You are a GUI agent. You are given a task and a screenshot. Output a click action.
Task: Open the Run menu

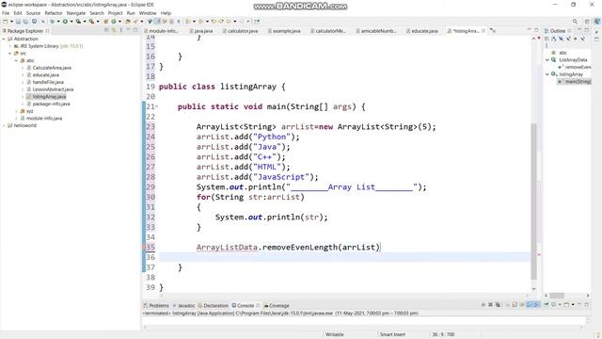click(131, 13)
